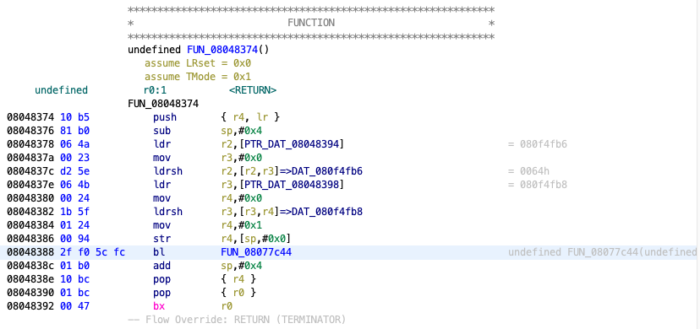The image size is (700, 329).
Task: Click the assume LRset = 0x0 line
Action: (197, 63)
